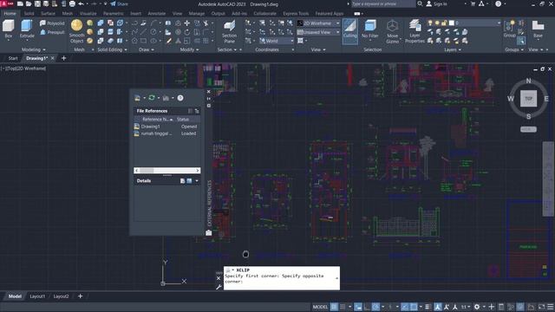The image size is (555, 312).
Task: Expand the Draw panel
Action: click(x=147, y=50)
